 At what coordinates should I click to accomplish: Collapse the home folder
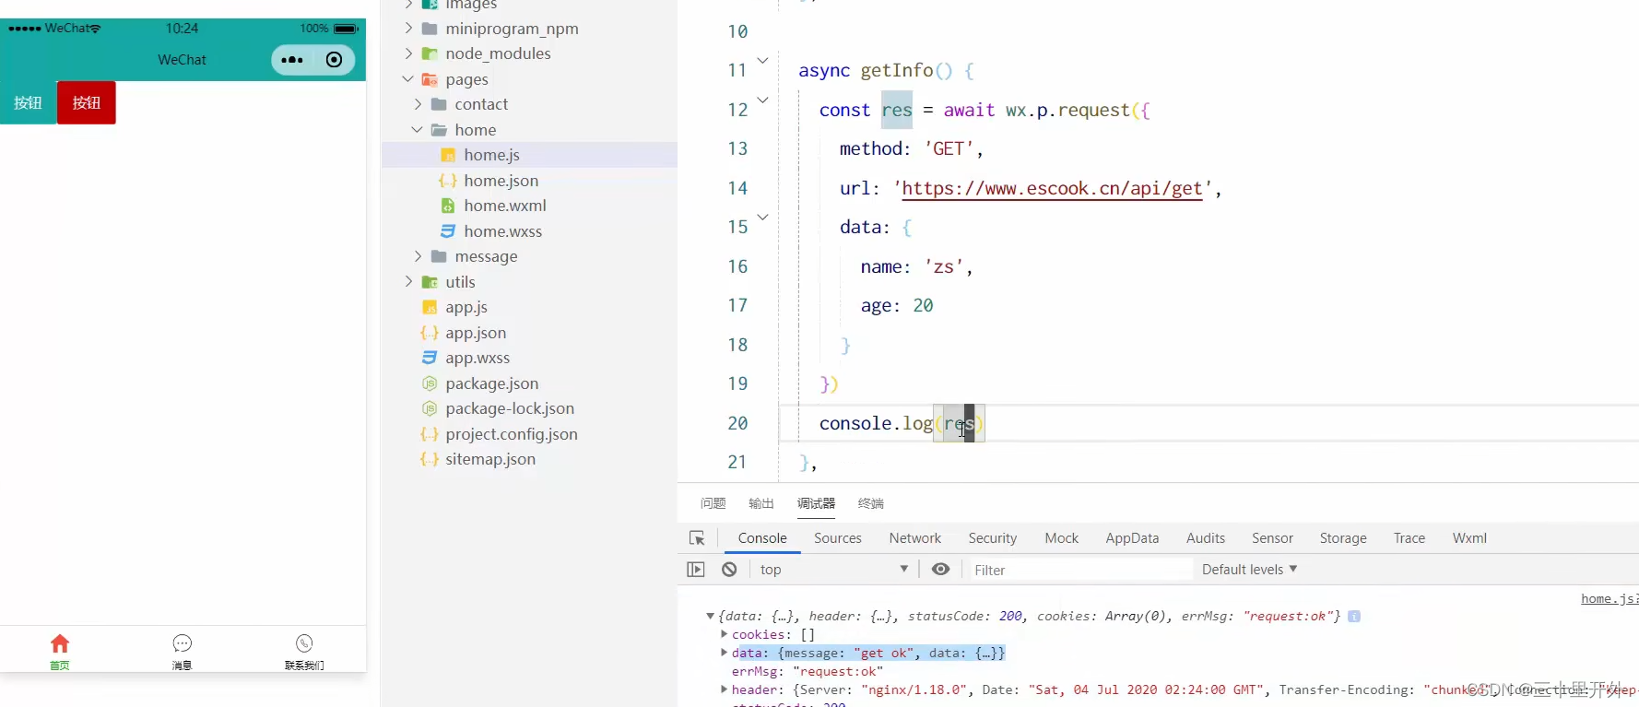(x=418, y=130)
